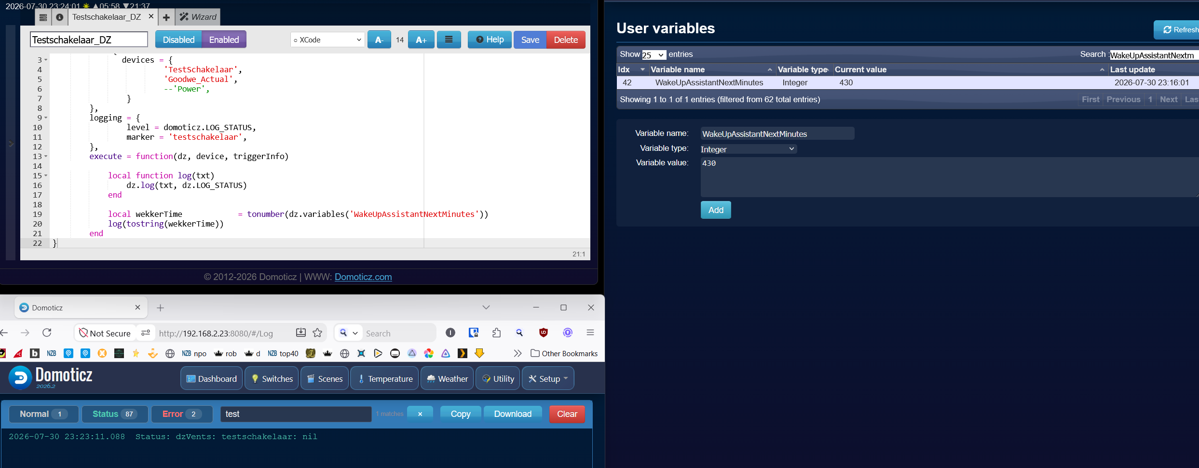Click the info icon beside script tab
The image size is (1199, 468).
click(x=59, y=17)
